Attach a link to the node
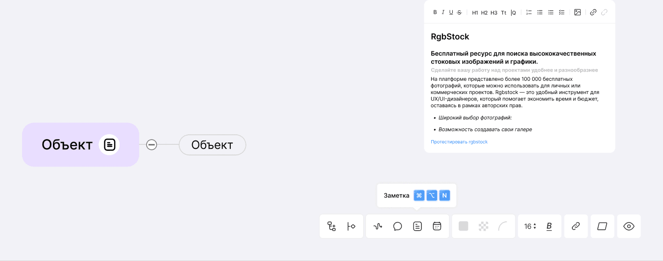Screen dimensions: 663x261 point(576,226)
